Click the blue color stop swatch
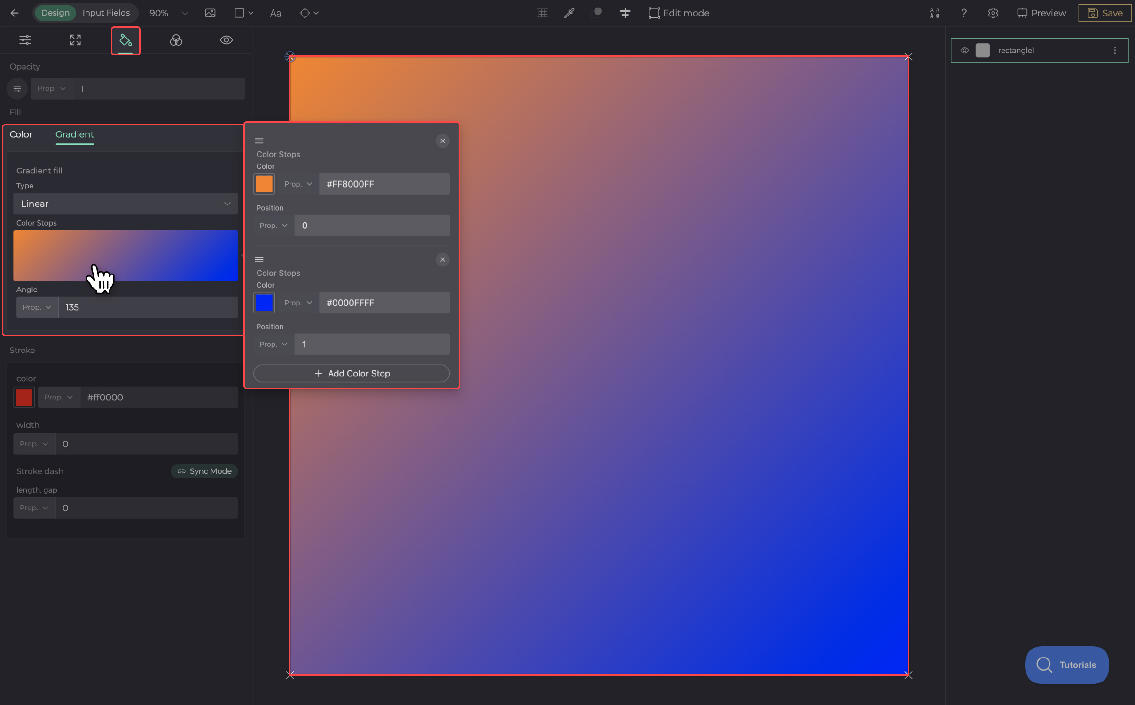This screenshot has width=1135, height=705. click(264, 303)
